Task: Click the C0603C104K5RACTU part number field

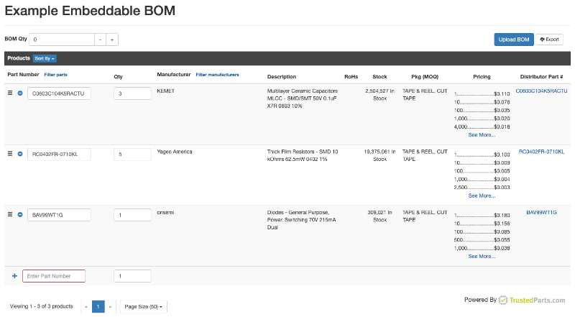Action: (x=59, y=93)
